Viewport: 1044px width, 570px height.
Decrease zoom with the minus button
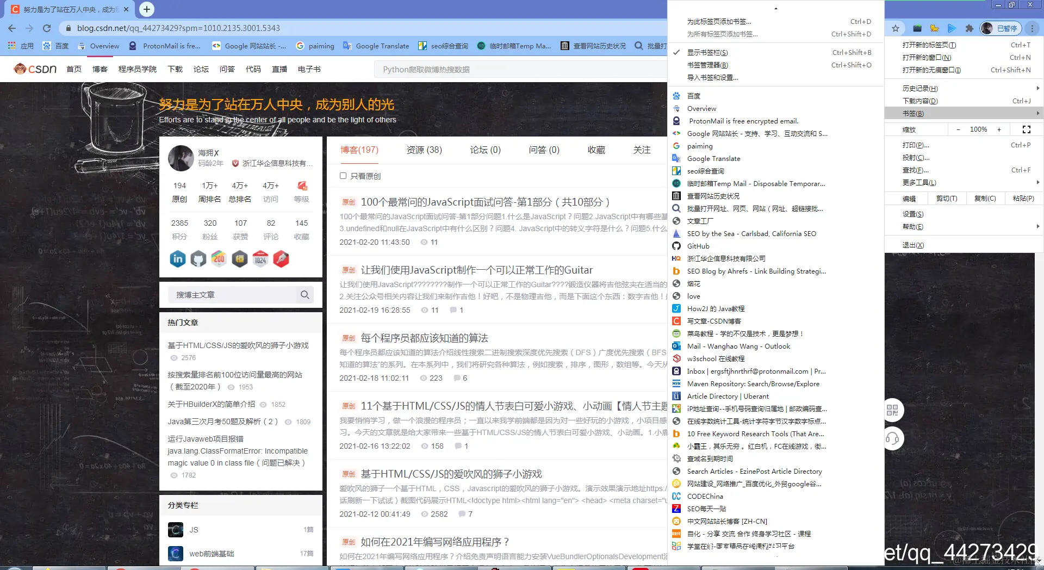[958, 129]
